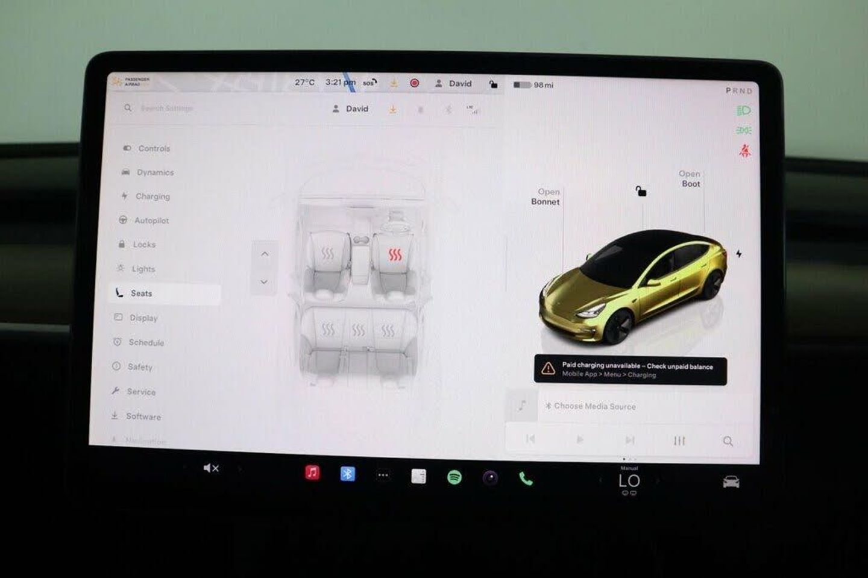Tap the status bar software download arrow
The width and height of the screenshot is (868, 578).
(x=394, y=83)
